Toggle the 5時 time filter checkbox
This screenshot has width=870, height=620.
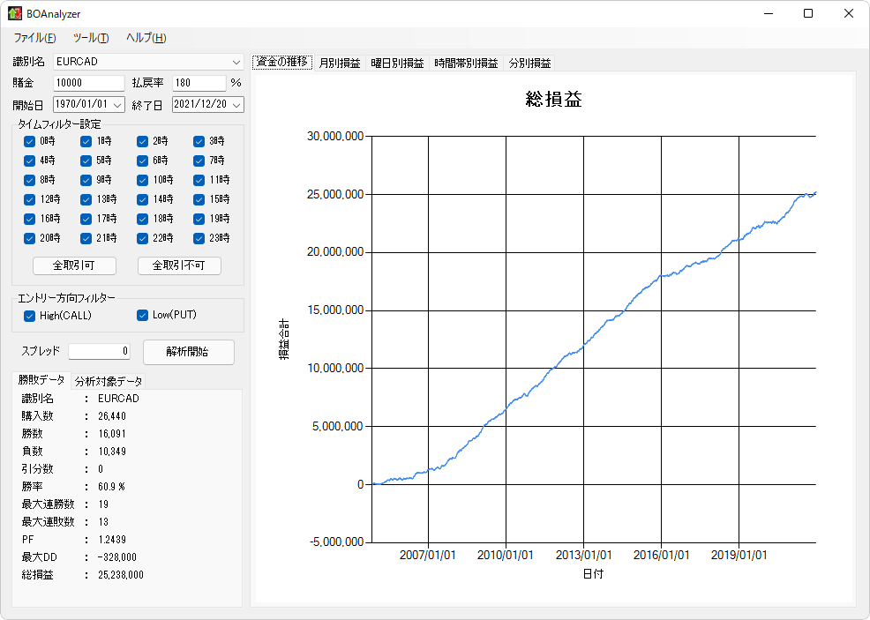coord(86,161)
